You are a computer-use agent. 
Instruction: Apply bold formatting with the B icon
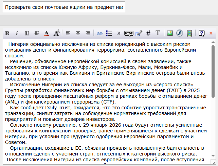(x=7, y=33)
